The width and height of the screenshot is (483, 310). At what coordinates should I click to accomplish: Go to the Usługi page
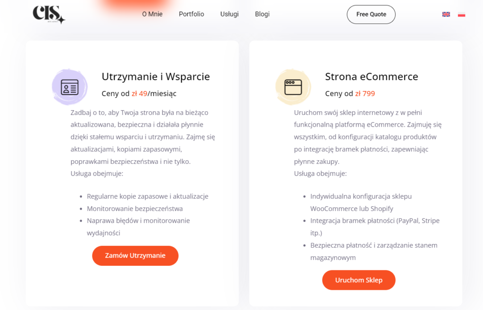point(230,14)
